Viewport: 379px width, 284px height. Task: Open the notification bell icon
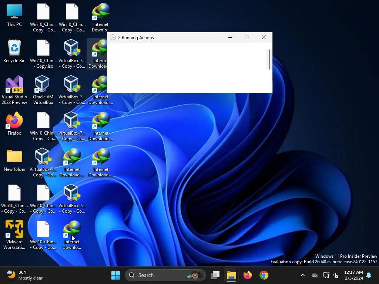click(x=369, y=275)
